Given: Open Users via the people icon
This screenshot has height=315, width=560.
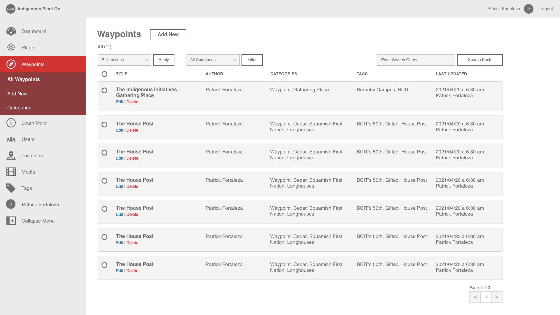Looking at the screenshot, I should 11,139.
